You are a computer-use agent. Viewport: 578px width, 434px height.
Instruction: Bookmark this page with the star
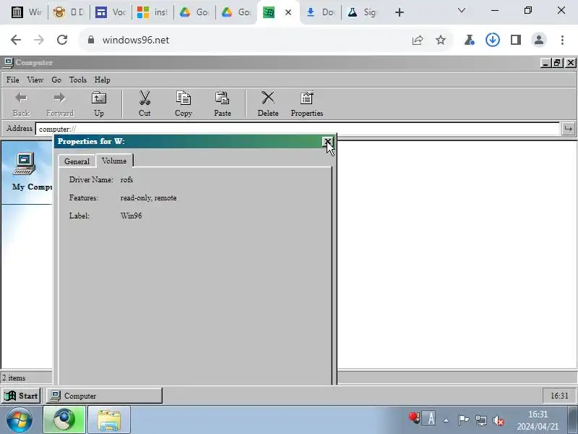point(441,40)
